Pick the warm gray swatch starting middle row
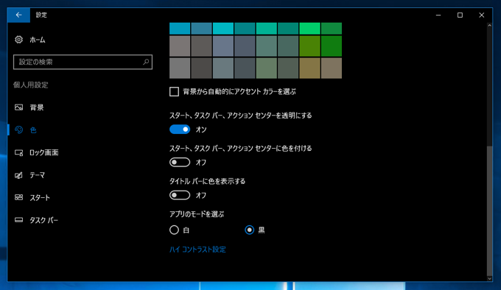Viewport: 501px width, 290px height. pos(180,46)
